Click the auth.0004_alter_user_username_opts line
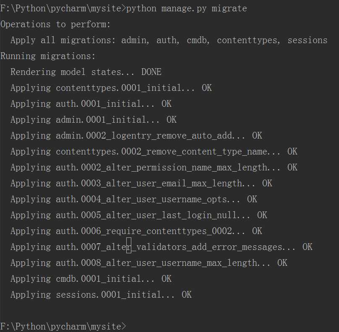 click(x=133, y=199)
